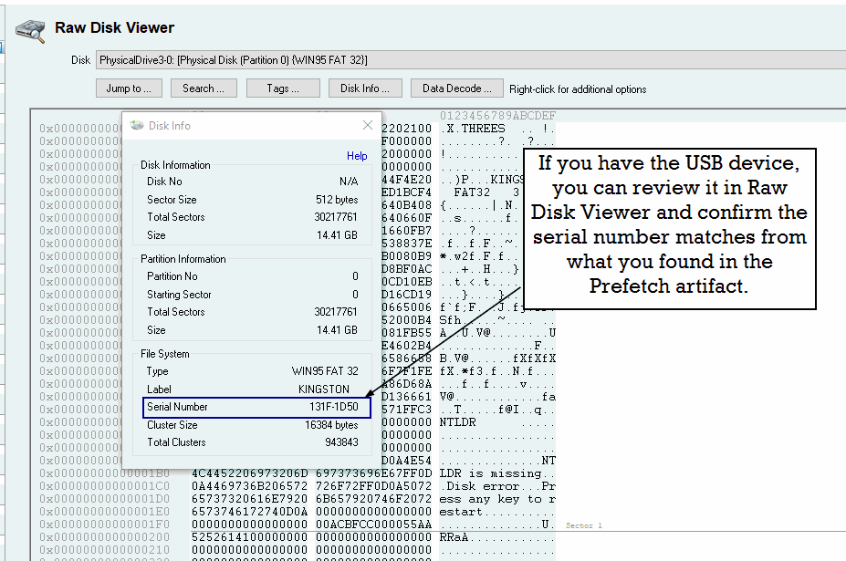The height and width of the screenshot is (561, 846).
Task: Close the Disk Info dialog
Action: coord(368,125)
